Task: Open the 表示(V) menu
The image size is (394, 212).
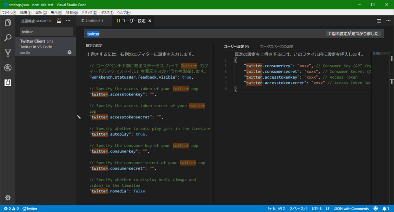Action: click(56, 13)
